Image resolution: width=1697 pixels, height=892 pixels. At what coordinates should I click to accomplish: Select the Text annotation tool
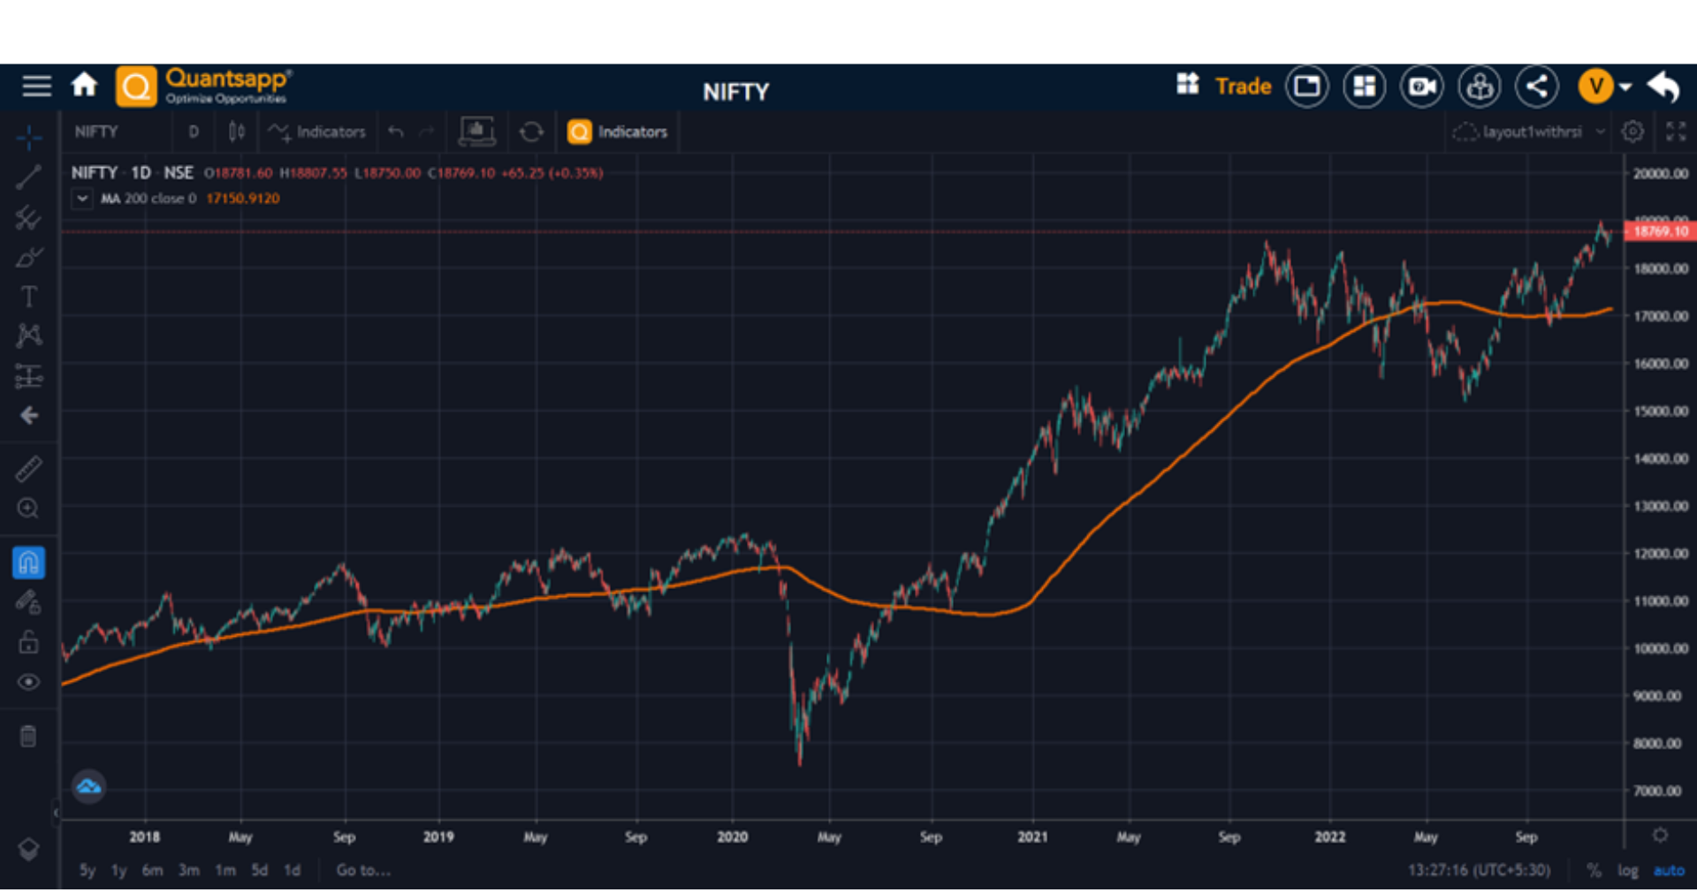[28, 297]
